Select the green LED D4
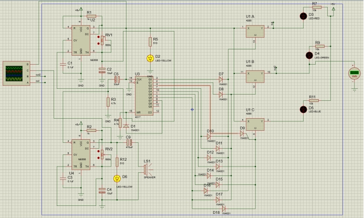This screenshot has width=364, height=218. 309,55
